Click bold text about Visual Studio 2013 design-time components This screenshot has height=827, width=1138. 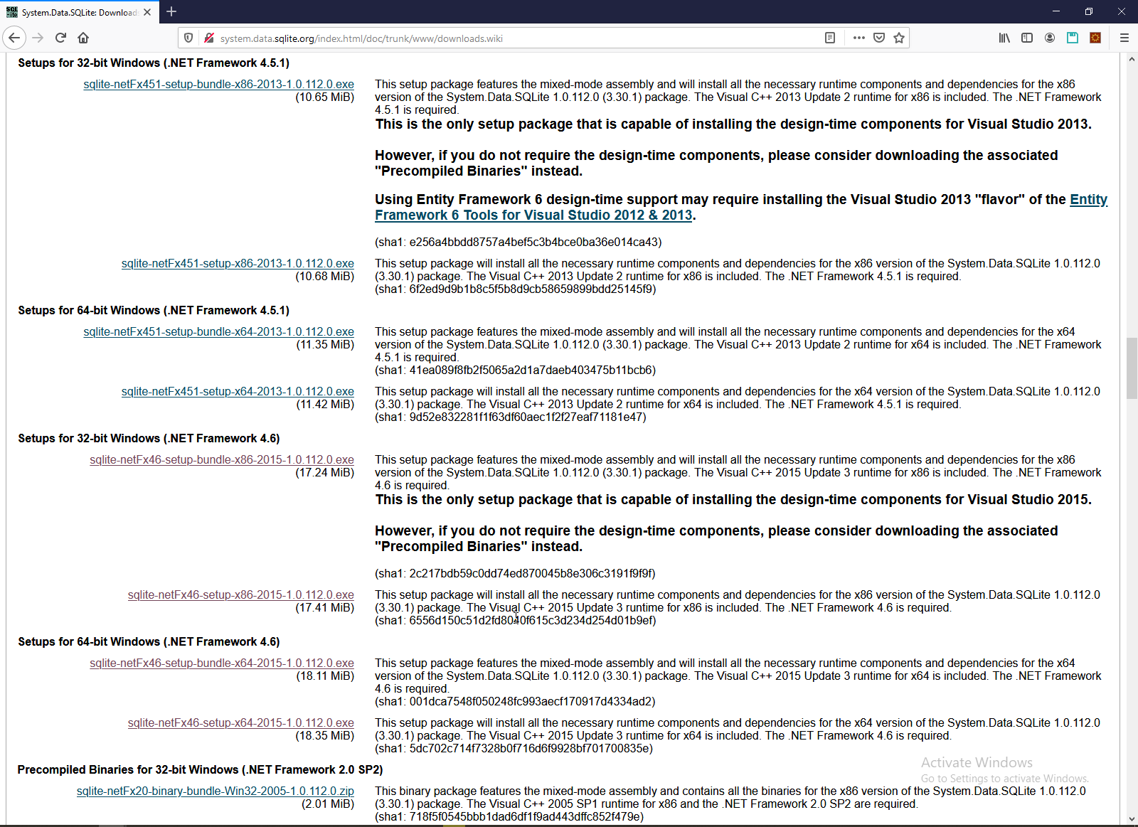pos(733,124)
